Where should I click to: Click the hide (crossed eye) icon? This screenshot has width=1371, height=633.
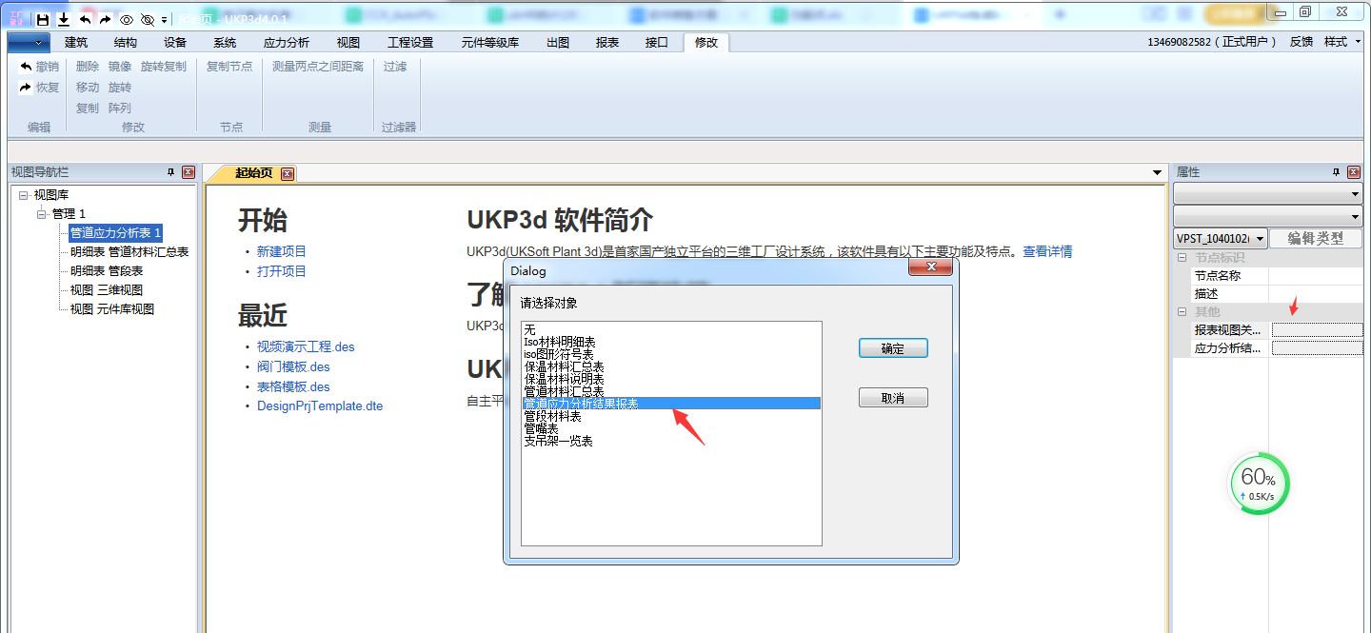coord(147,19)
